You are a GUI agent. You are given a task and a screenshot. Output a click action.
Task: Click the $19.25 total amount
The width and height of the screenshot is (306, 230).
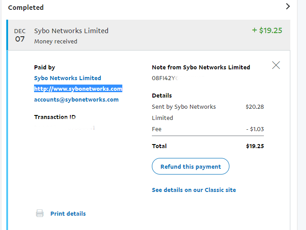point(254,146)
